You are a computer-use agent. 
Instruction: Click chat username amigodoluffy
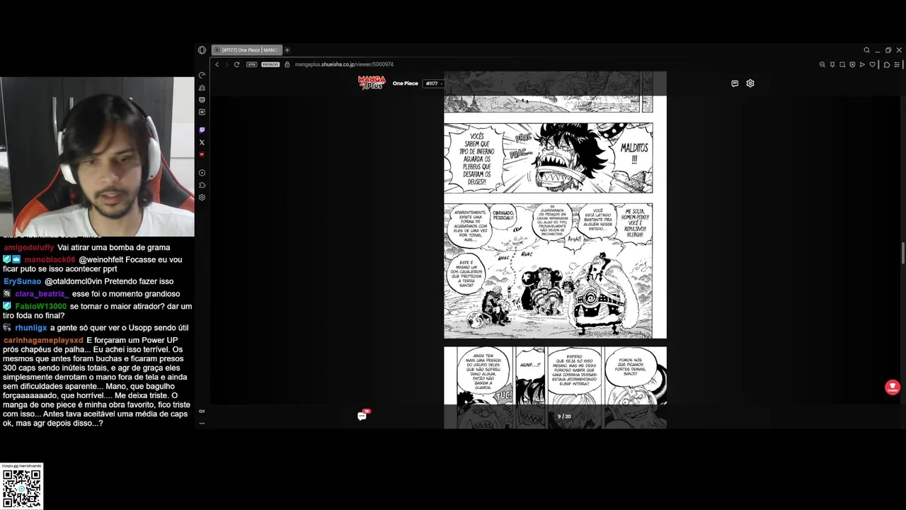pyautogui.click(x=28, y=247)
